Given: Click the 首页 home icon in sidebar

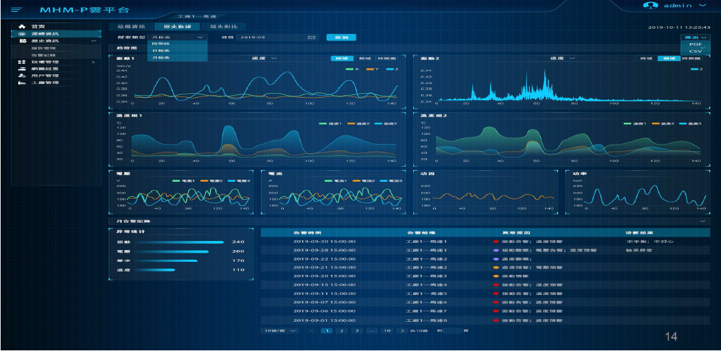Looking at the screenshot, I should (x=21, y=26).
